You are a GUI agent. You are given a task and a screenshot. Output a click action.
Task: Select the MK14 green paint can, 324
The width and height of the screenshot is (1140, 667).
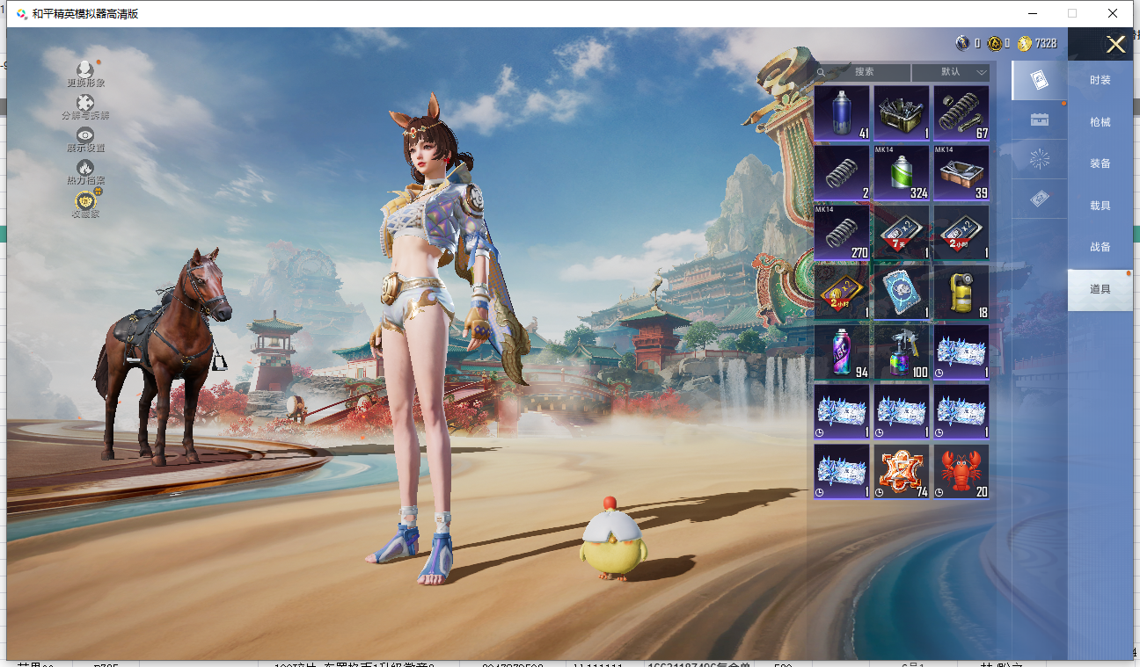(x=902, y=172)
